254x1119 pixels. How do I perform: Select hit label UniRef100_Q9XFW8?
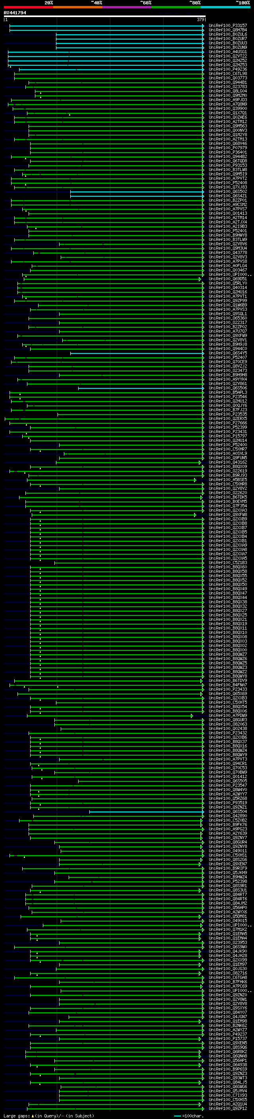pyautogui.click(x=228, y=515)
